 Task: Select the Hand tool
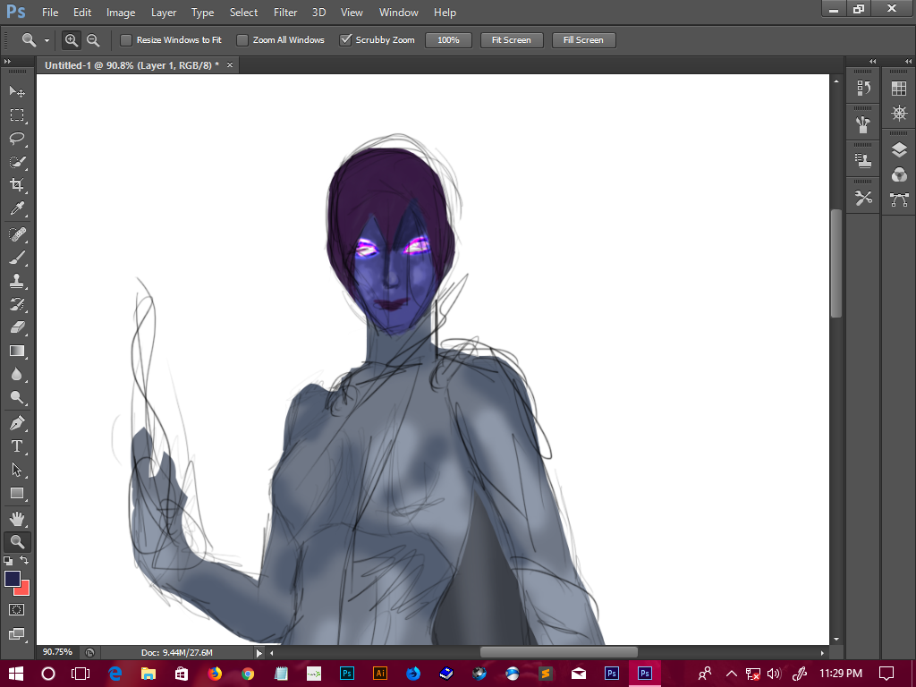[17, 518]
